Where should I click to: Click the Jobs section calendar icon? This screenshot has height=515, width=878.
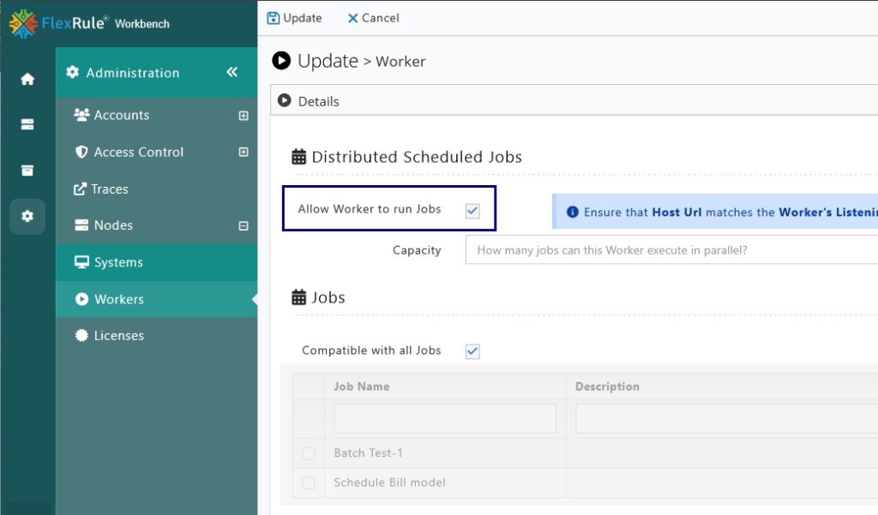[299, 297]
